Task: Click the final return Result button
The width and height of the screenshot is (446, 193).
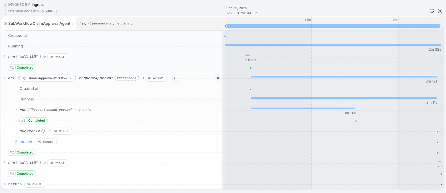Action: (x=35, y=184)
